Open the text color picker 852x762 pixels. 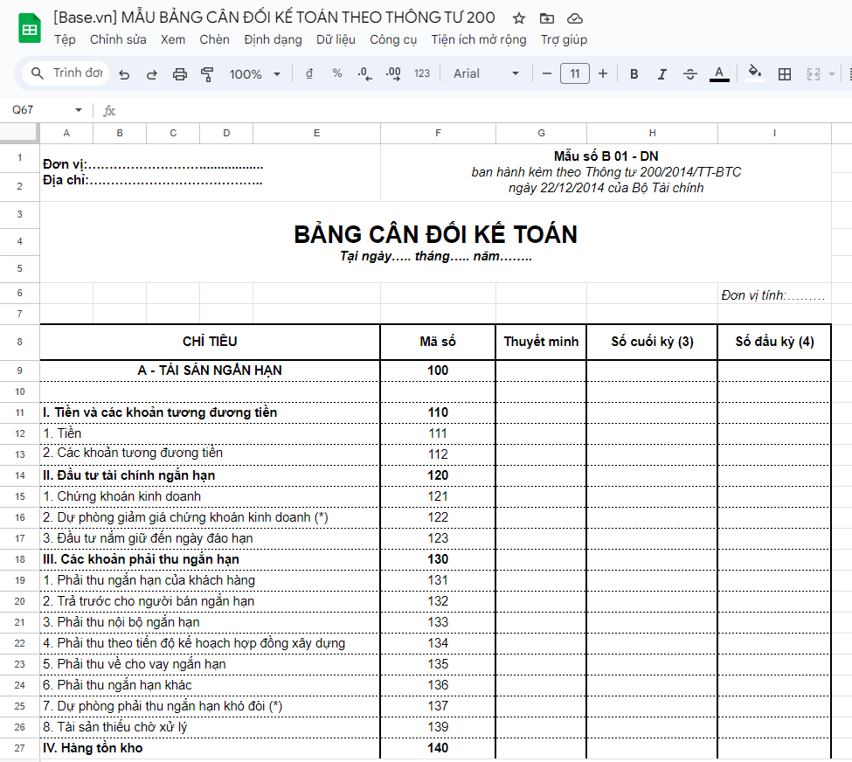(719, 74)
